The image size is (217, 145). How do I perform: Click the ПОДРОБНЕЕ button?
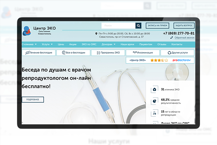[x=33, y=100]
